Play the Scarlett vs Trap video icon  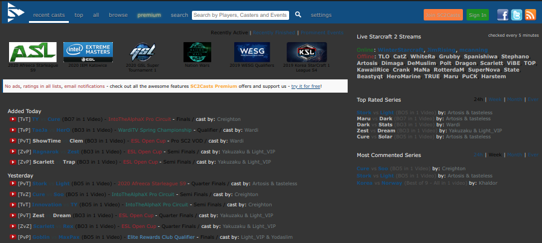(13, 162)
